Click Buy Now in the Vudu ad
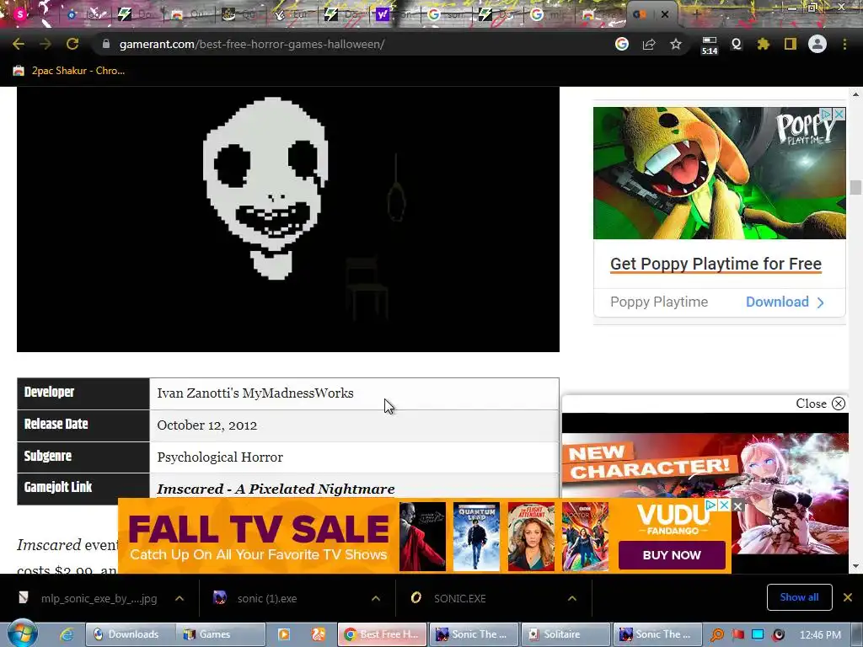This screenshot has height=647, width=863. click(x=672, y=555)
